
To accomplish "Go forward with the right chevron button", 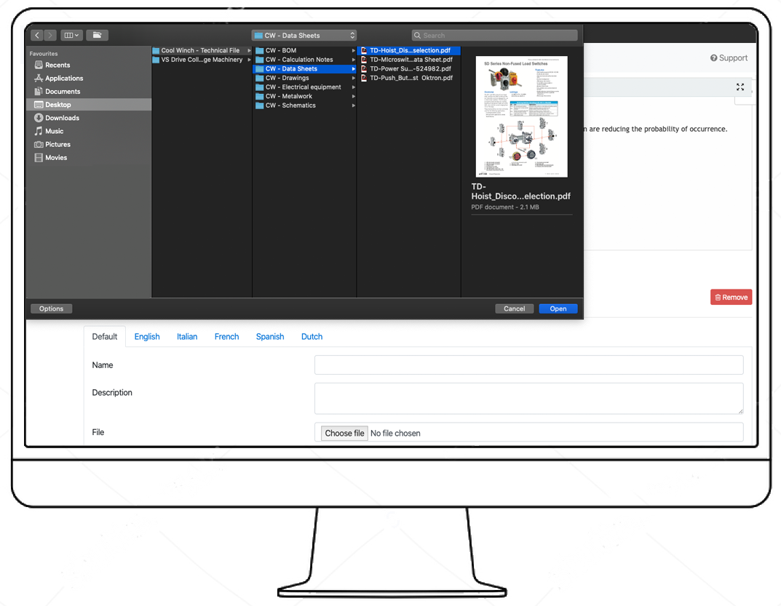I will point(50,36).
